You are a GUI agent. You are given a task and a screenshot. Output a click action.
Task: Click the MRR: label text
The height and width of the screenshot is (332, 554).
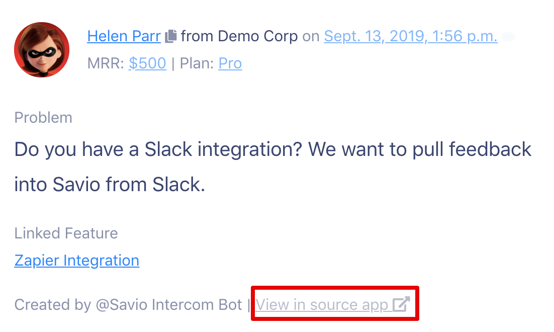(x=106, y=64)
